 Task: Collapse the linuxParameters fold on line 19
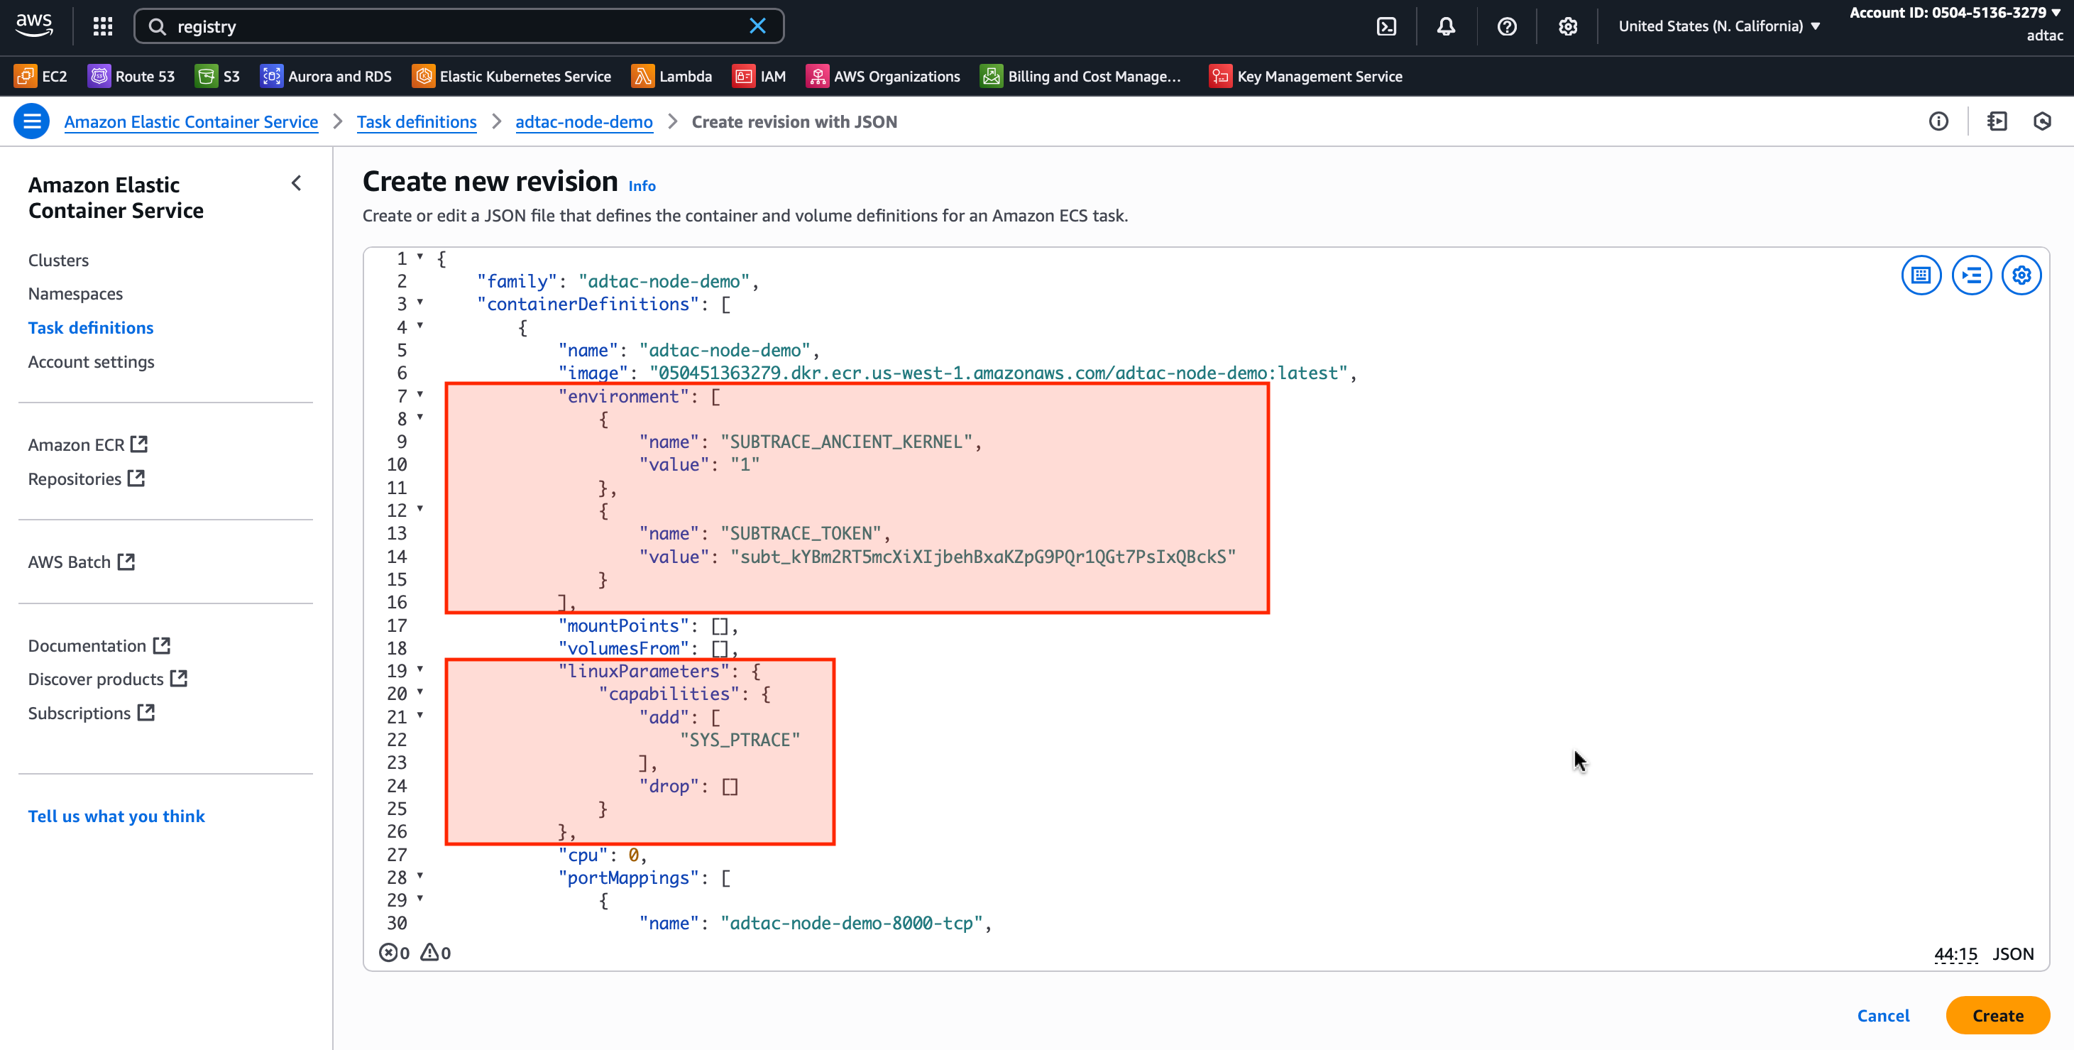point(419,669)
